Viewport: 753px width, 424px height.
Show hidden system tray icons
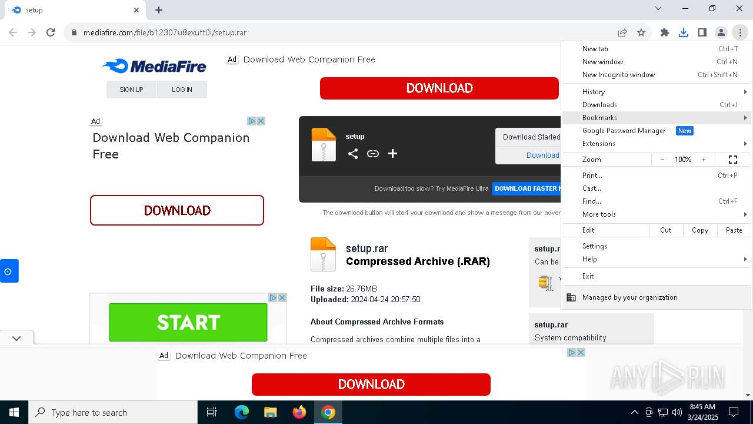(x=634, y=412)
